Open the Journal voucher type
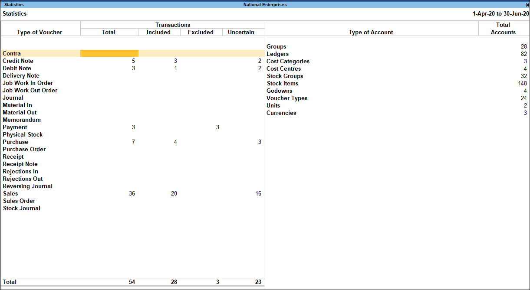Viewport: 530px width, 290px height. pos(13,98)
